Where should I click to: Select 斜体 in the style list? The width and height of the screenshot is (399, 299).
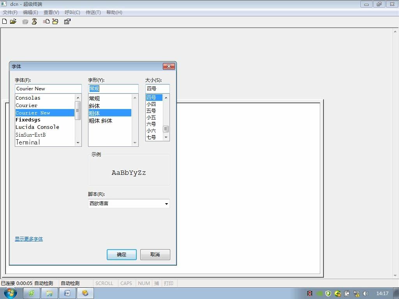tap(110, 106)
